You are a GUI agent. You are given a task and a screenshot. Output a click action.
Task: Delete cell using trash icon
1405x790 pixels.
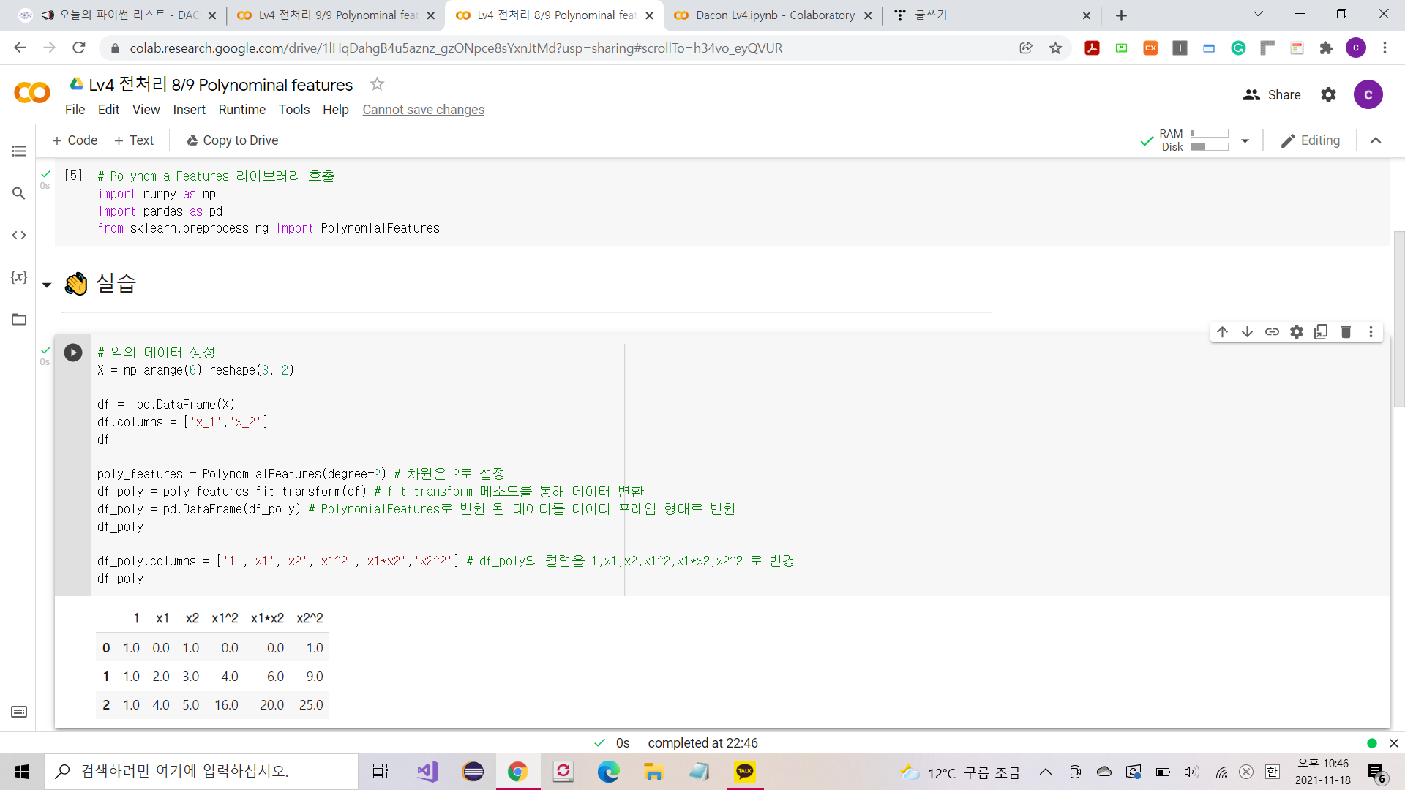pos(1346,332)
